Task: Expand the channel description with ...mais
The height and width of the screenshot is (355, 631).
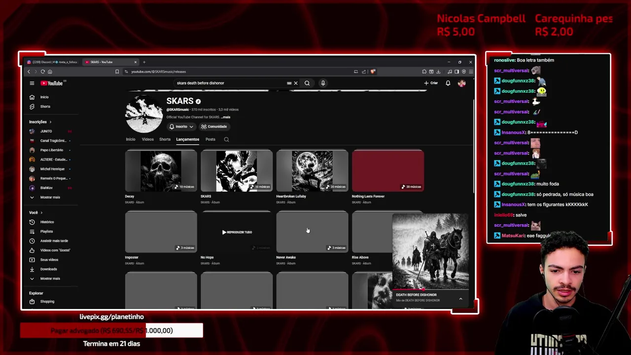Action: click(225, 117)
